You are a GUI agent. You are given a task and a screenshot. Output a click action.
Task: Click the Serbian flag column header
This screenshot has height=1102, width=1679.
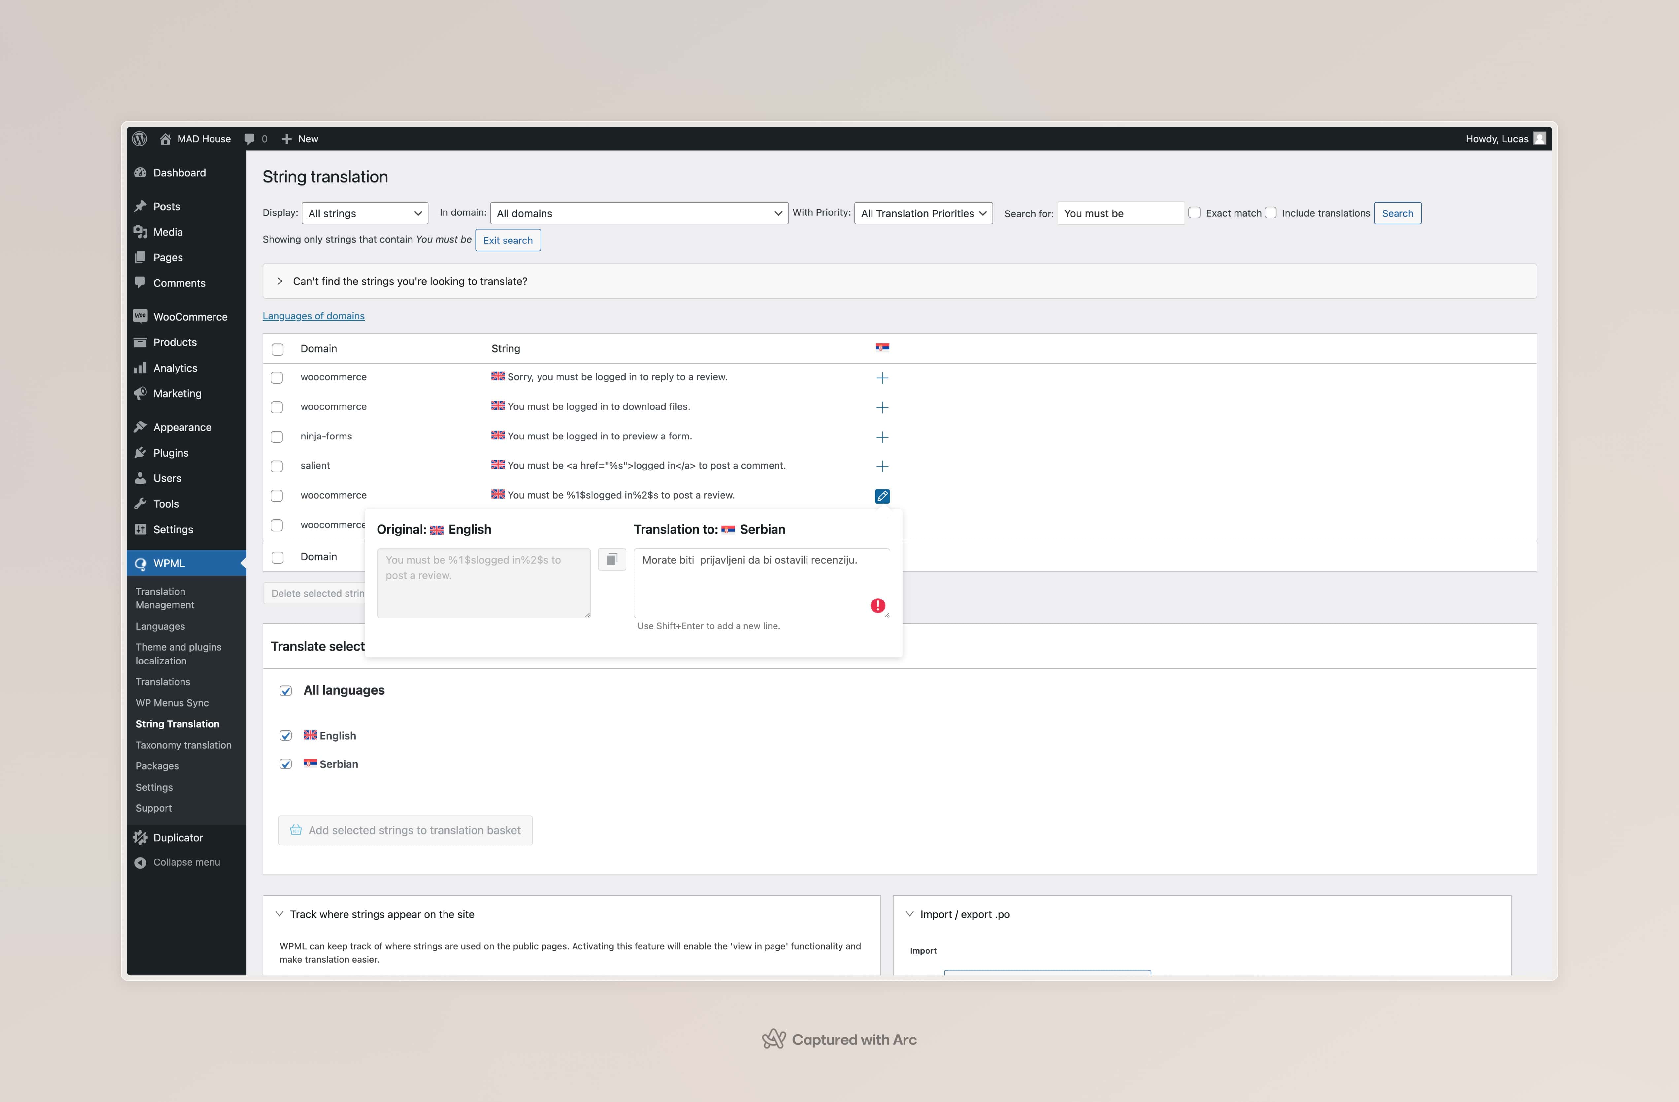tap(882, 348)
